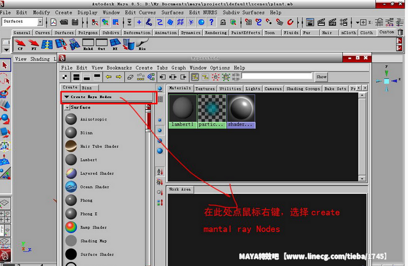Switch to the Lights tab
This screenshot has width=408, height=266.
point(252,88)
